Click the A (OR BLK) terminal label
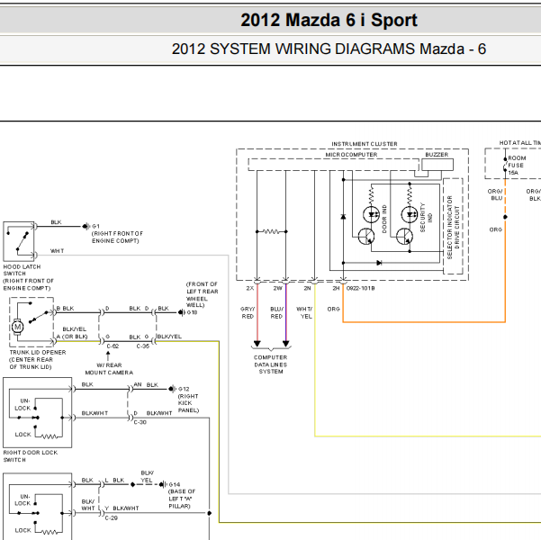The width and height of the screenshot is (541, 540). click(72, 337)
